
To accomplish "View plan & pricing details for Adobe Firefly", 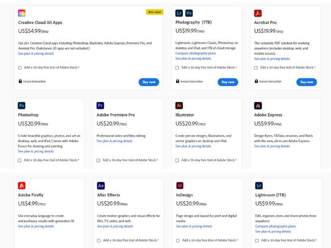I will click(36, 227).
